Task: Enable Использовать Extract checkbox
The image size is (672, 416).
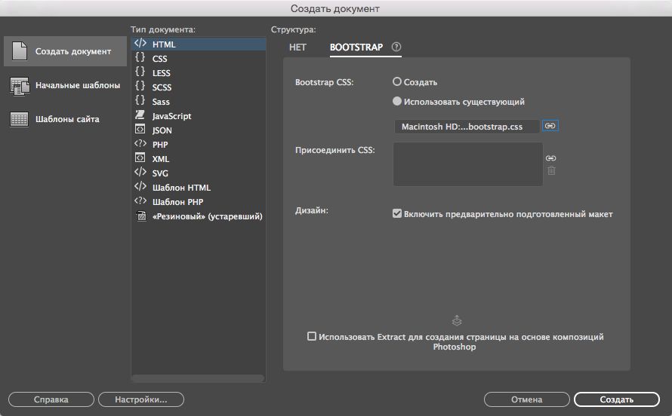Action: point(312,336)
